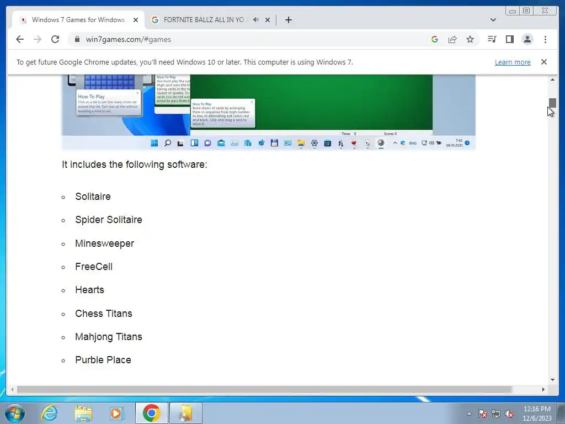Select the Hearts list item
Screen dimensions: 565x424
(x=89, y=290)
